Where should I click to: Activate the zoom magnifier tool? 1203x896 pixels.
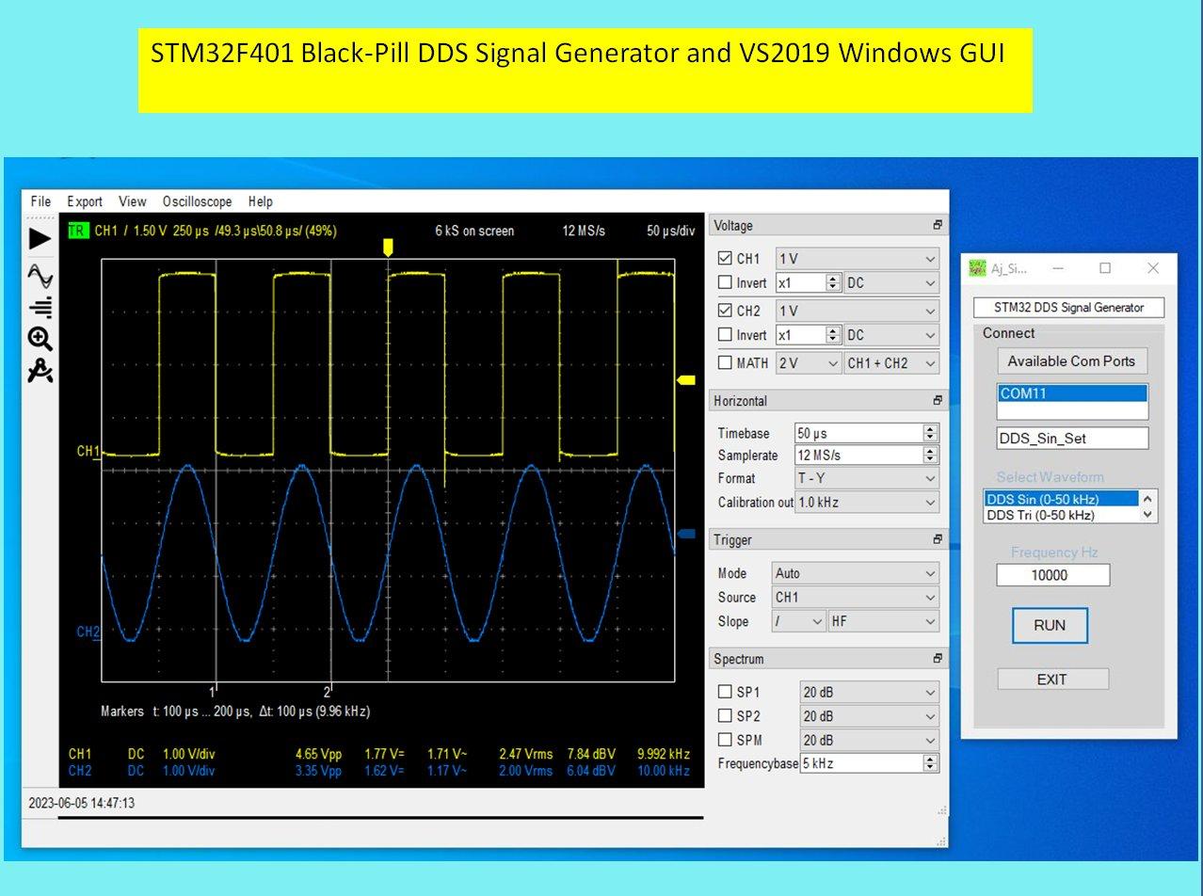pos(40,339)
